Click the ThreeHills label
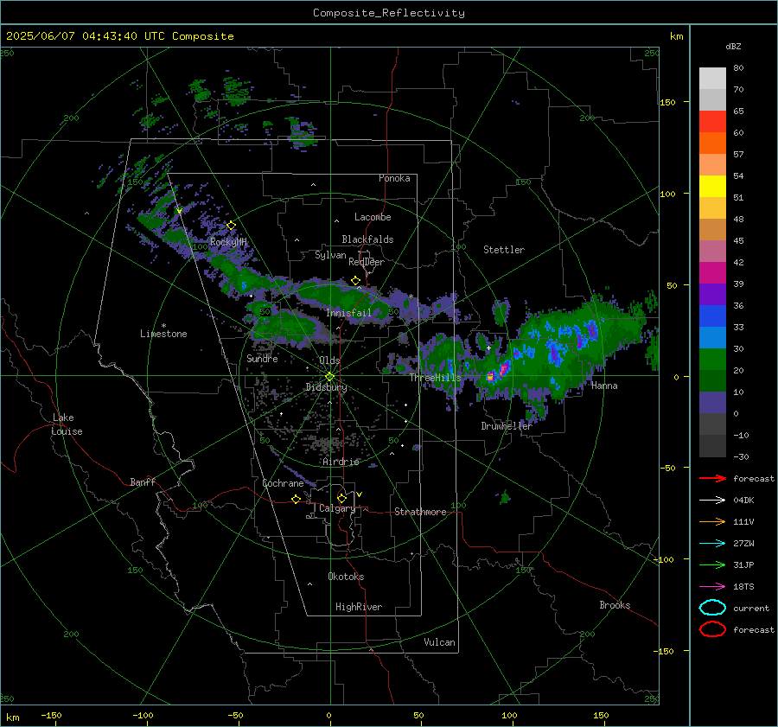Viewport: 778px width, 727px height. coord(435,378)
